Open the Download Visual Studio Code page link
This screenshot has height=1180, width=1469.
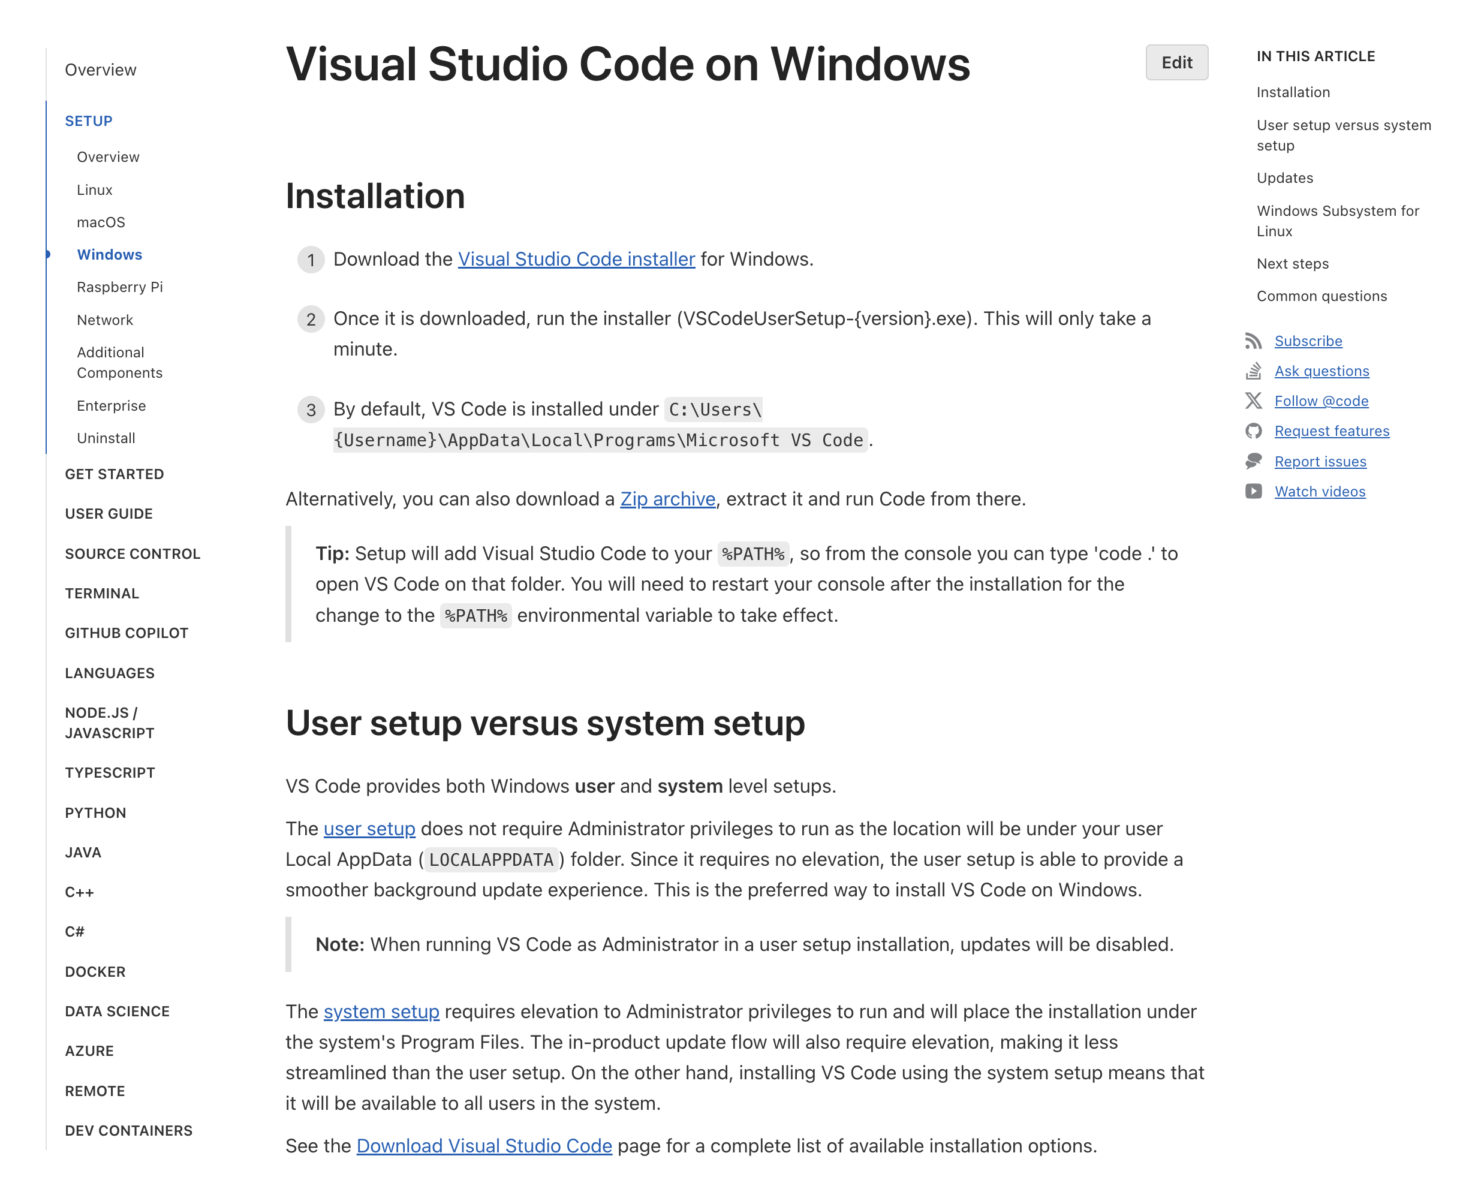point(484,1146)
